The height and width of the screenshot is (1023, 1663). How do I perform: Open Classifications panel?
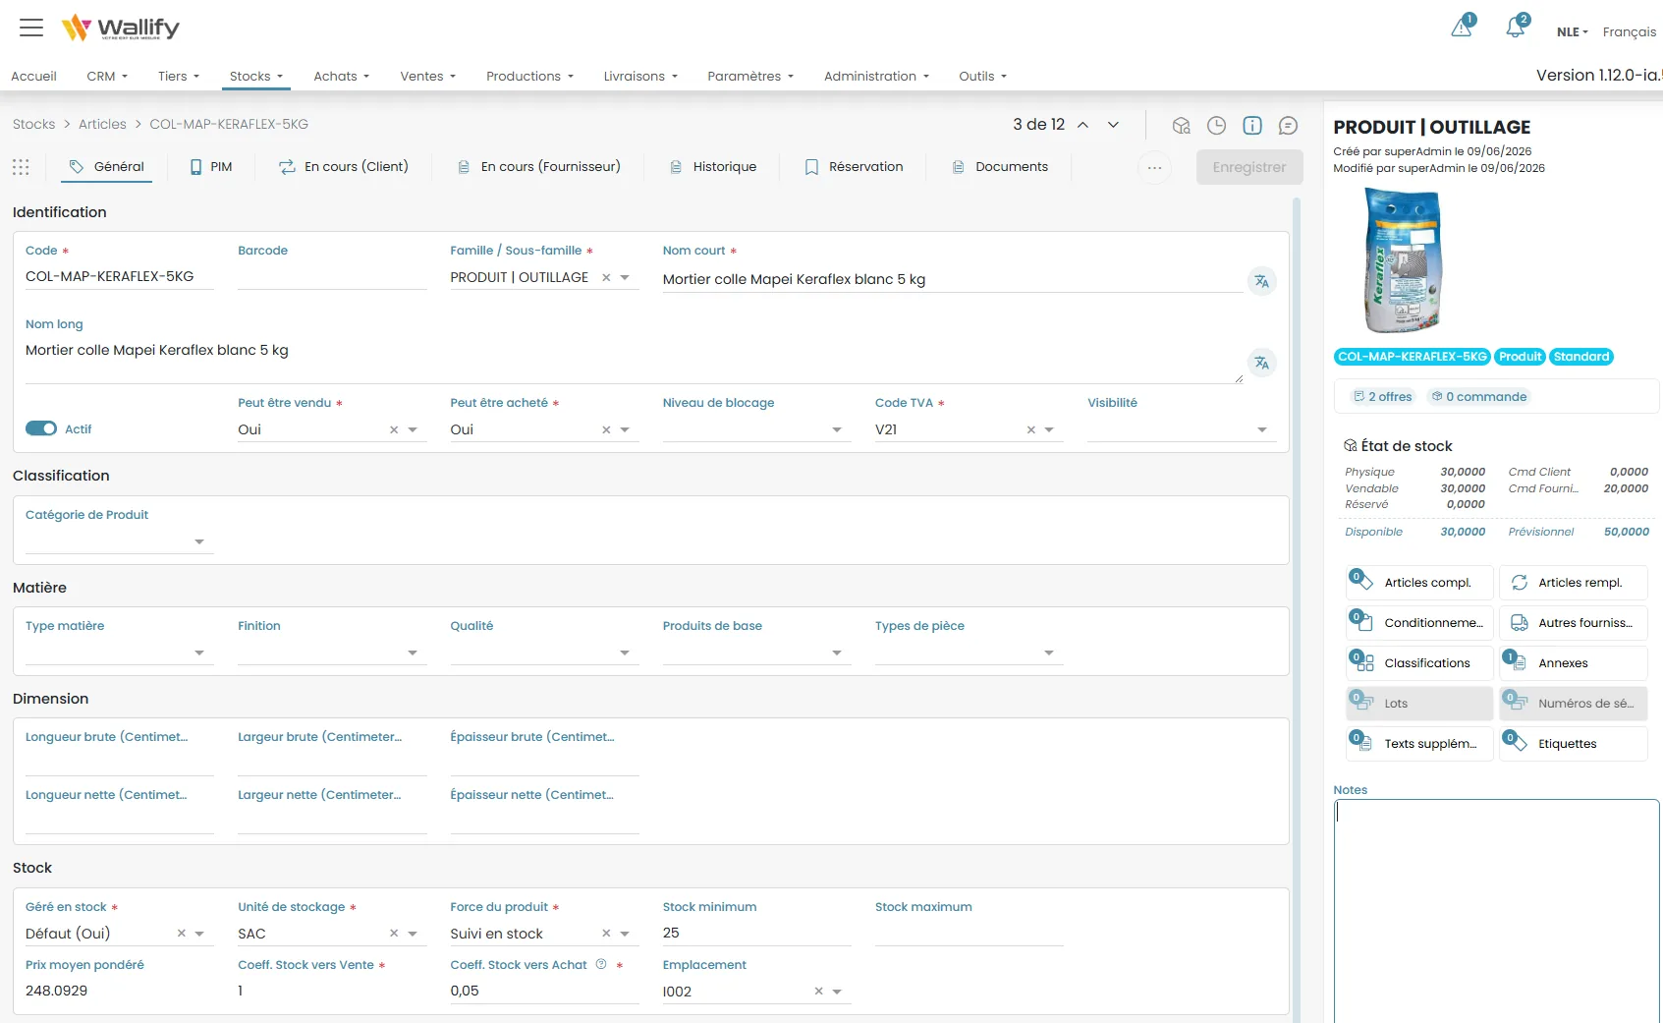(x=1419, y=663)
